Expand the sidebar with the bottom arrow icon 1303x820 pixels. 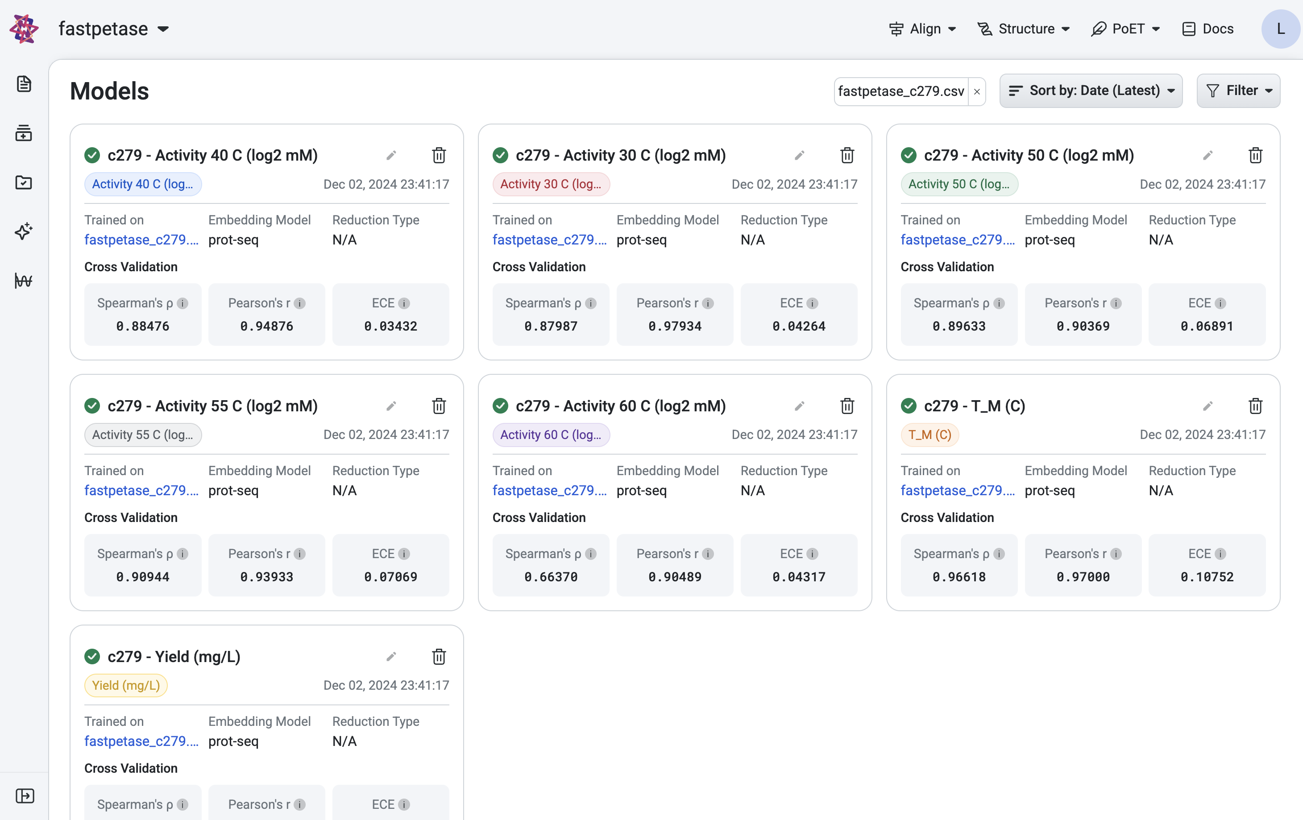pyautogui.click(x=25, y=795)
